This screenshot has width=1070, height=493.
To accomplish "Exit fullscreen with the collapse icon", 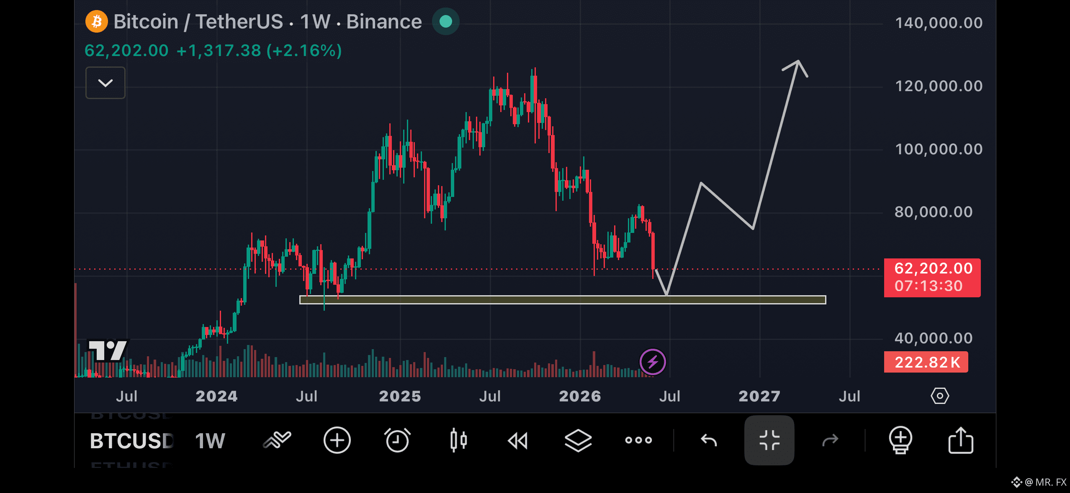I will click(x=769, y=440).
